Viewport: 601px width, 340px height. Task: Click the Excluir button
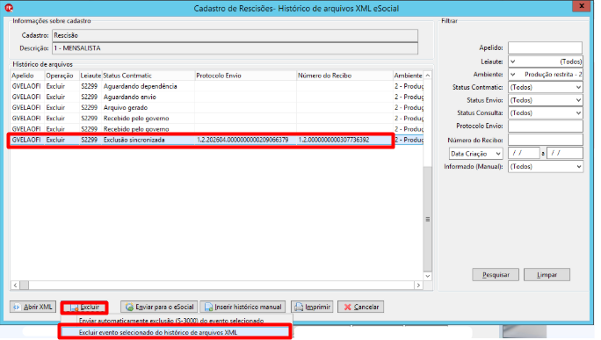84,307
